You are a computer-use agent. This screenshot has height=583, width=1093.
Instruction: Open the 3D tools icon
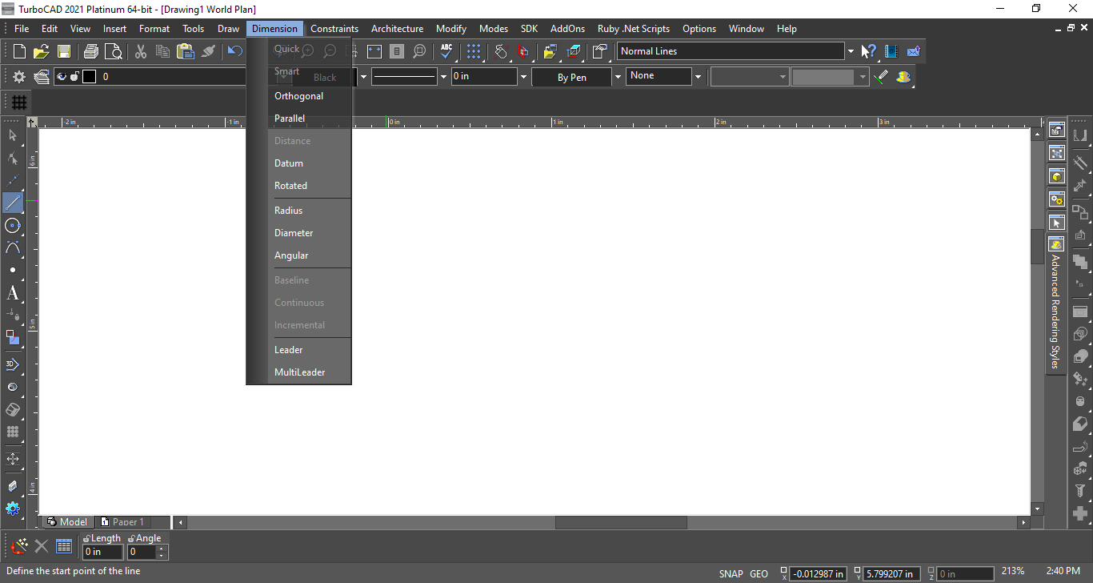[13, 364]
